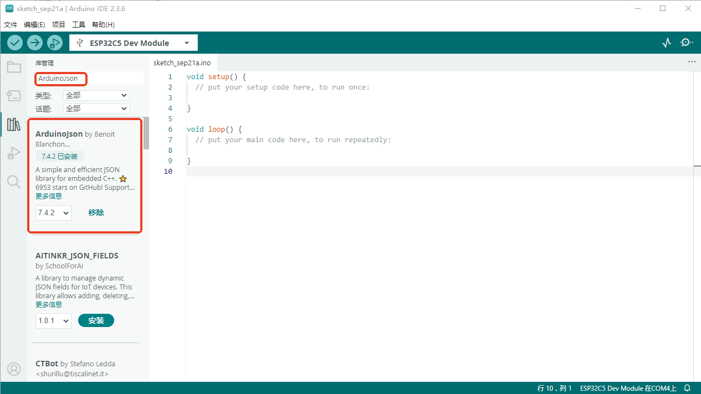Click the 库管理 panel heading

coord(44,64)
